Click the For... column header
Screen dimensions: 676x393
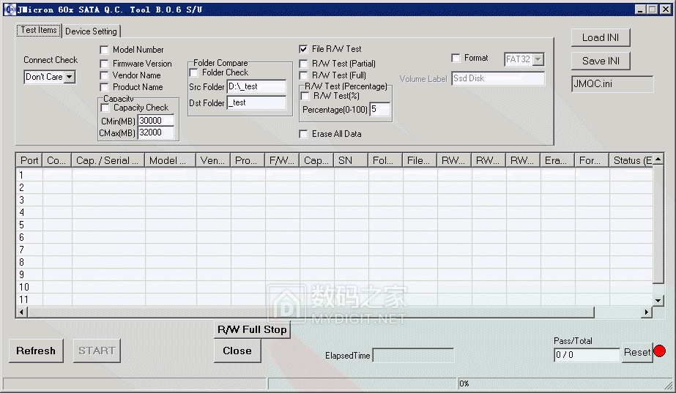tap(592, 160)
